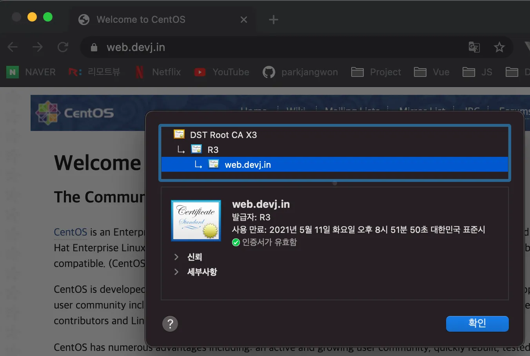Close the Welcome to CentOS tab

point(244,20)
